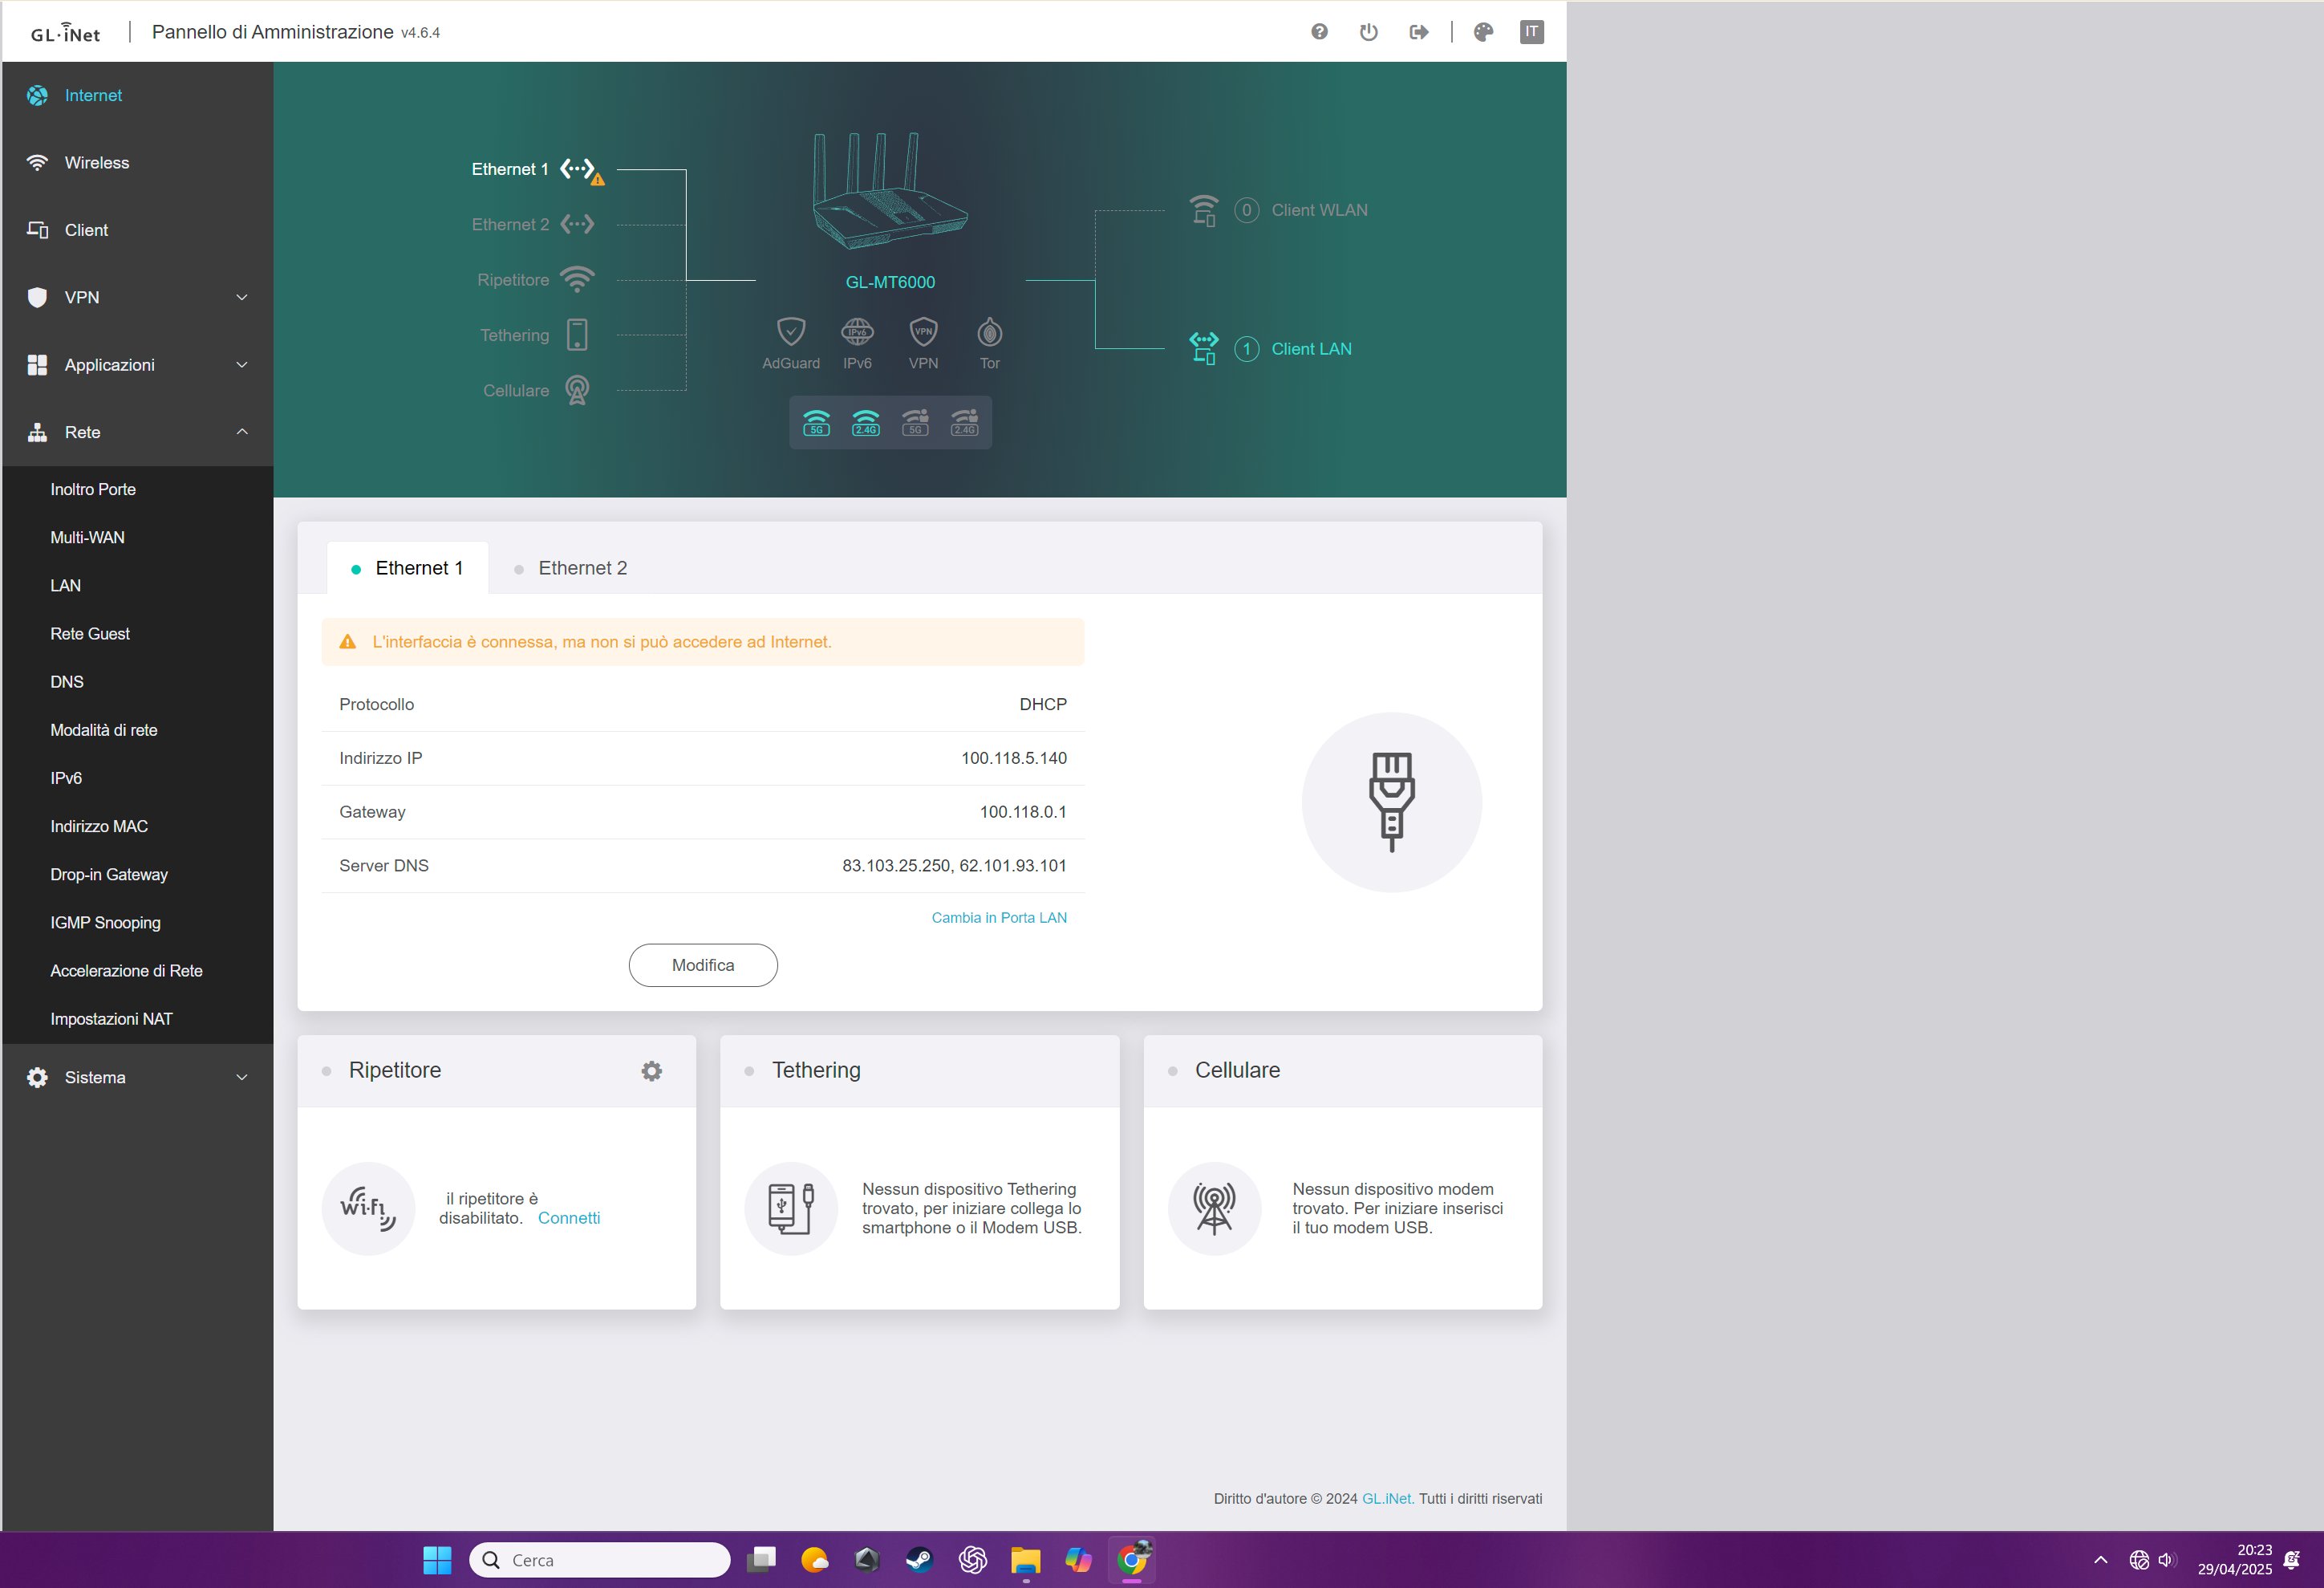Show hidden system tray icons chevron
2324x1588 pixels.
[x=2100, y=1560]
